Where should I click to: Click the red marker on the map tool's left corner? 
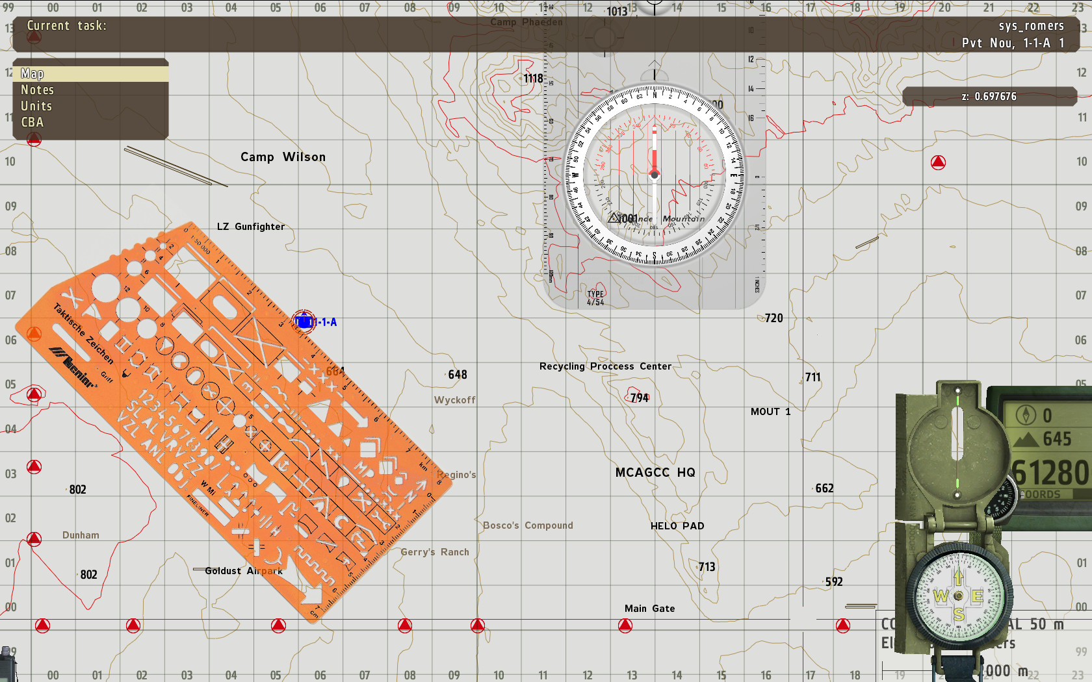(x=34, y=334)
